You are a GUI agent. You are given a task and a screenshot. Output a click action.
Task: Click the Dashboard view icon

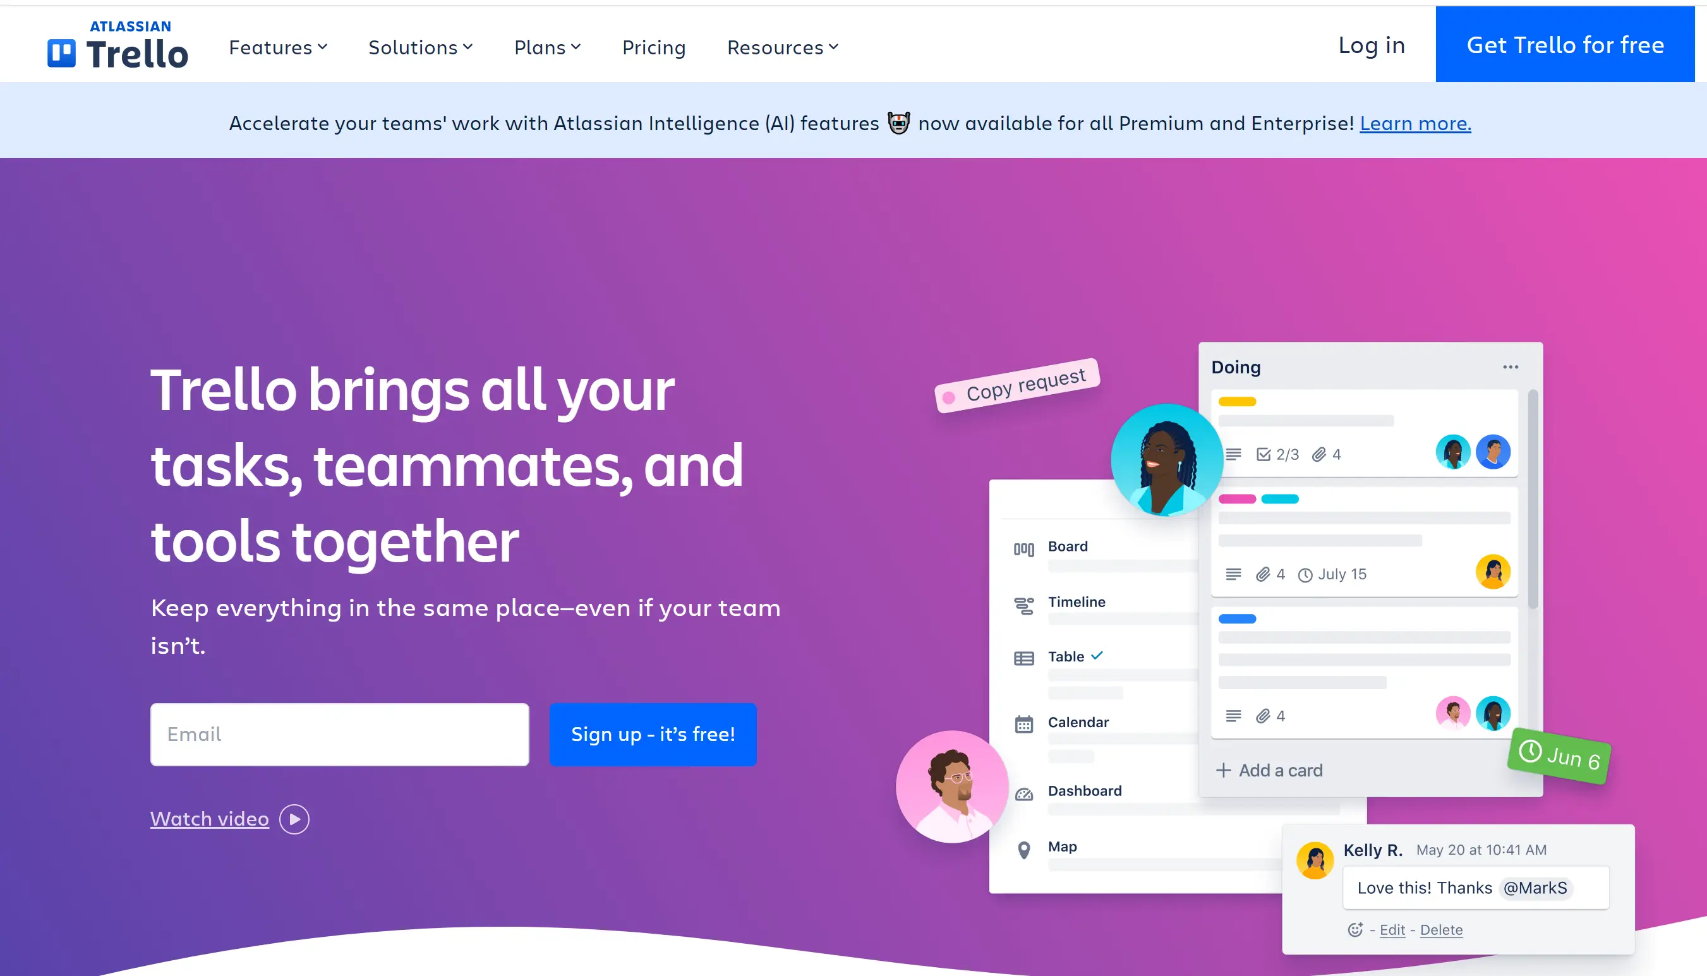(x=1023, y=790)
